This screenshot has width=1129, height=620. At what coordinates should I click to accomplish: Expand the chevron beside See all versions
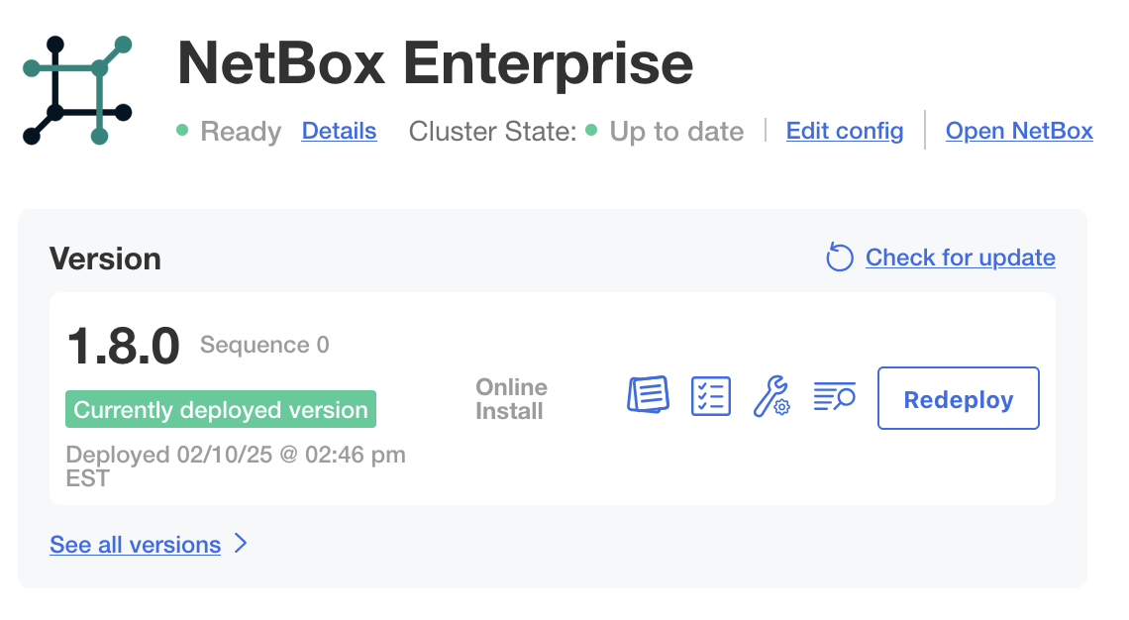pos(240,544)
